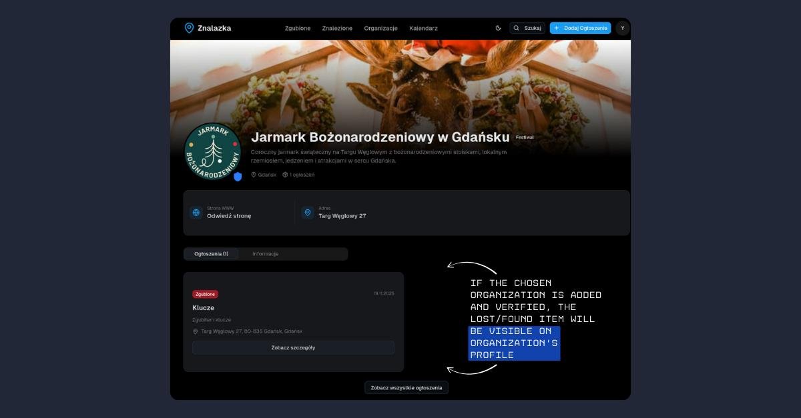Viewport: 801px width, 418px height.
Task: Click Zobacz wszystkie ogłoszenia button
Action: coord(406,387)
